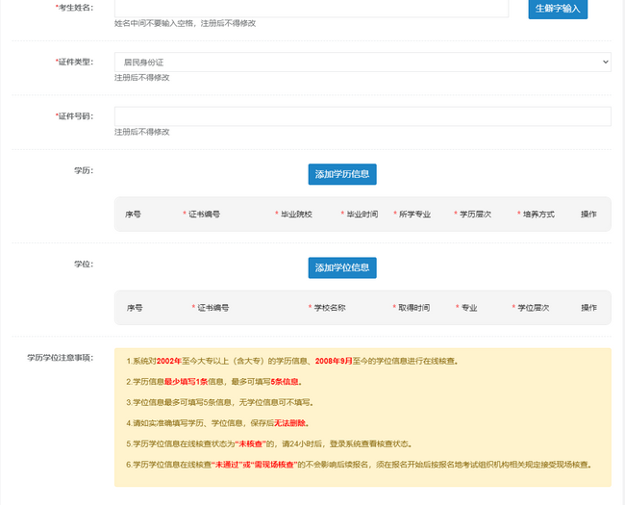The height and width of the screenshot is (505, 625).
Task: Focus the 证件号码 ID number field
Action: pyautogui.click(x=362, y=115)
